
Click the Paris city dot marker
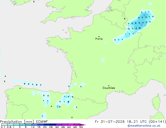(x=99, y=37)
